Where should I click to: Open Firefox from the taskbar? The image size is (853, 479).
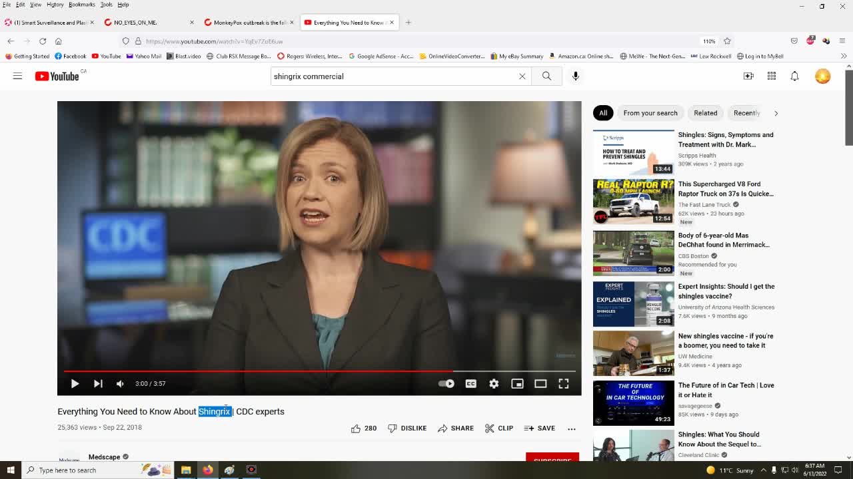click(x=208, y=470)
